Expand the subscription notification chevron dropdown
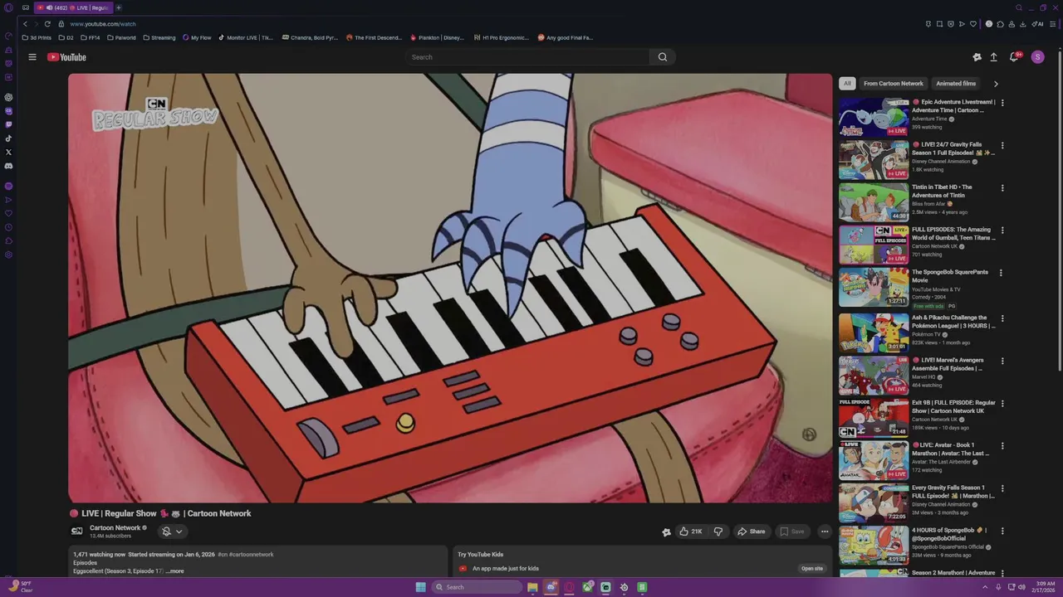Image resolution: width=1063 pixels, height=597 pixels. 179,531
